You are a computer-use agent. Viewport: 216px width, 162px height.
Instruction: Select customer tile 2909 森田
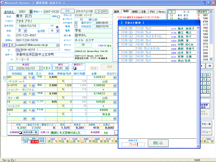(97, 140)
